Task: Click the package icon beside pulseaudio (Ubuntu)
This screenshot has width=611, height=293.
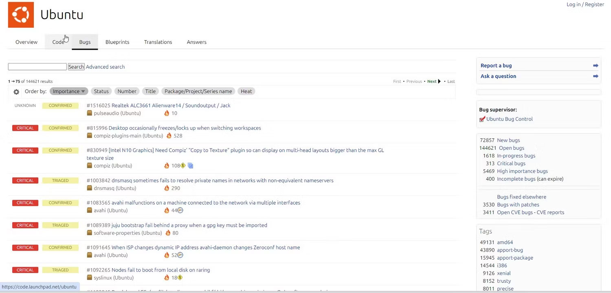Action: 90,113
